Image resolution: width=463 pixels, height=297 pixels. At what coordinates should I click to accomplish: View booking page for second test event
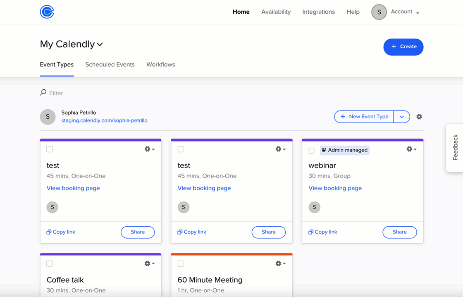pos(204,188)
